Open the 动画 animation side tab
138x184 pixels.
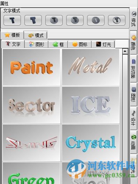pyautogui.click(x=133, y=142)
